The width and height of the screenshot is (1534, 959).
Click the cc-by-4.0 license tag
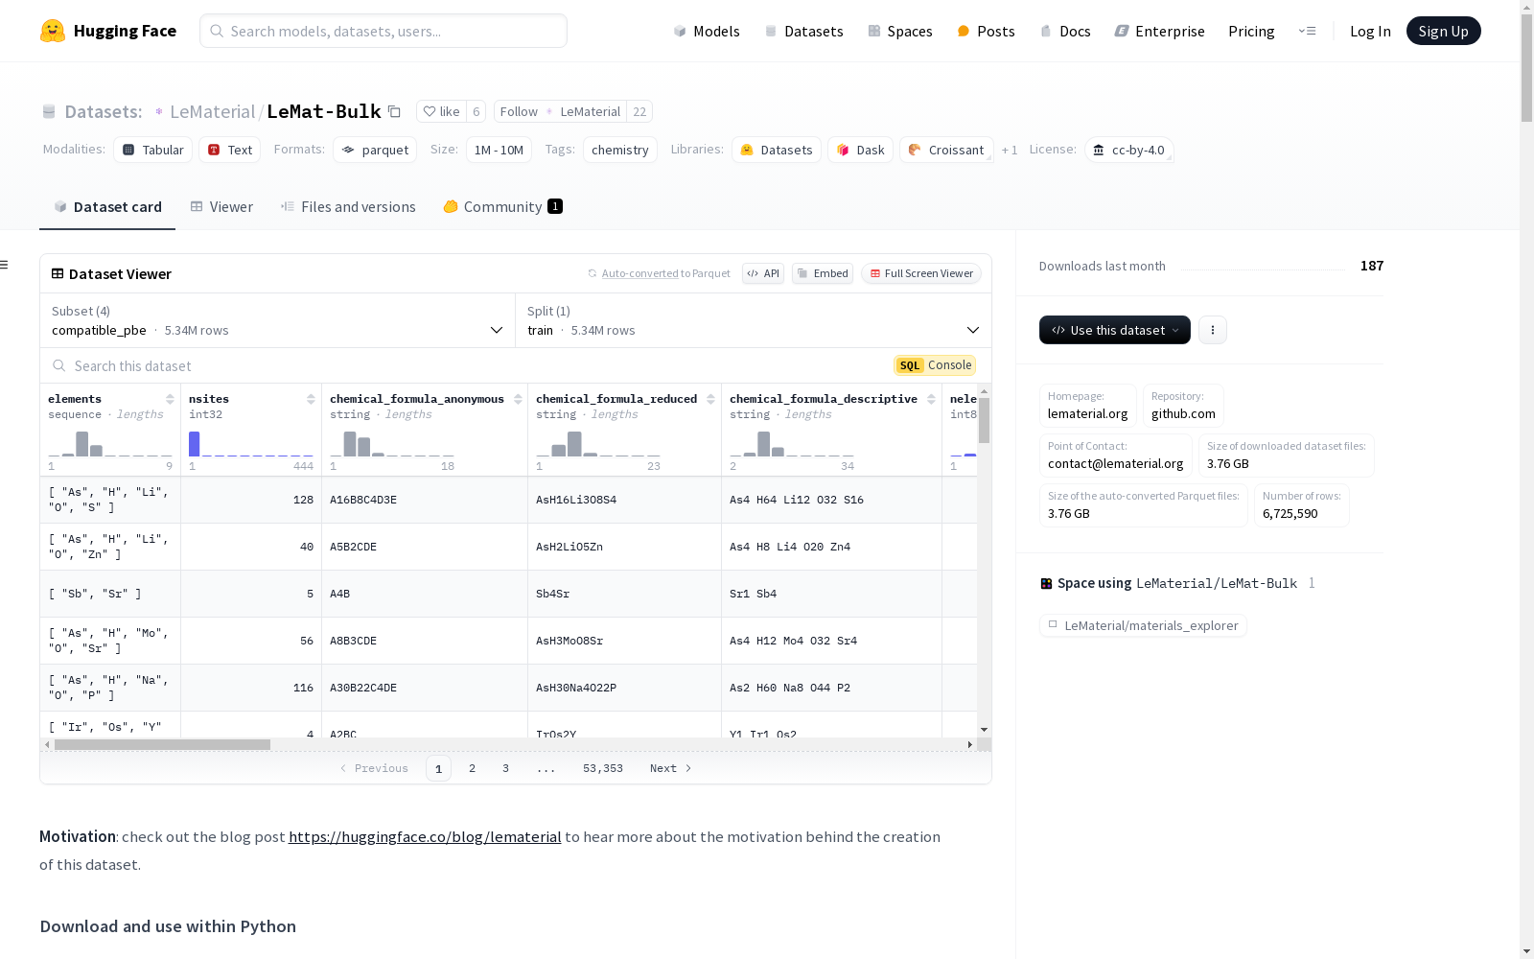tap(1128, 150)
